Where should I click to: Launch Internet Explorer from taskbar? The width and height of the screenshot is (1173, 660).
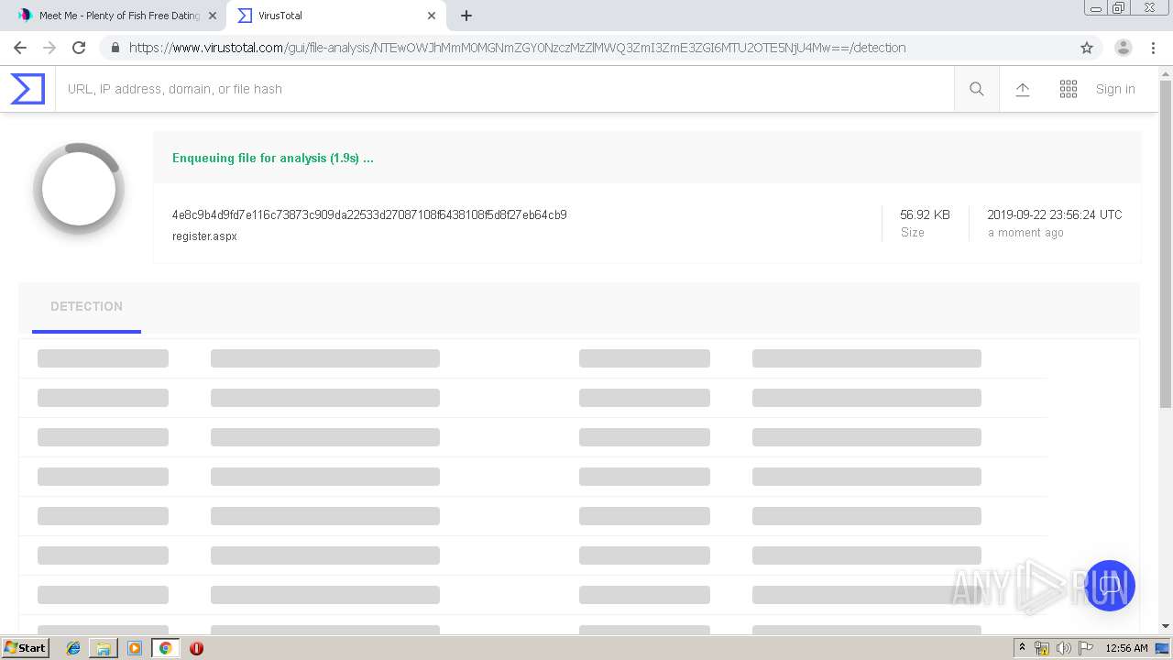pyautogui.click(x=73, y=648)
